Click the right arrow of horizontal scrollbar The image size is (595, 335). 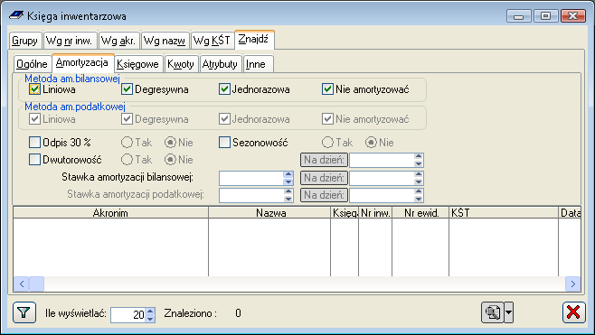point(573,284)
